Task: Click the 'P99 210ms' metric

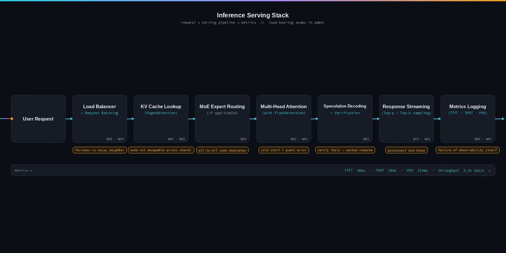Action: (417, 170)
